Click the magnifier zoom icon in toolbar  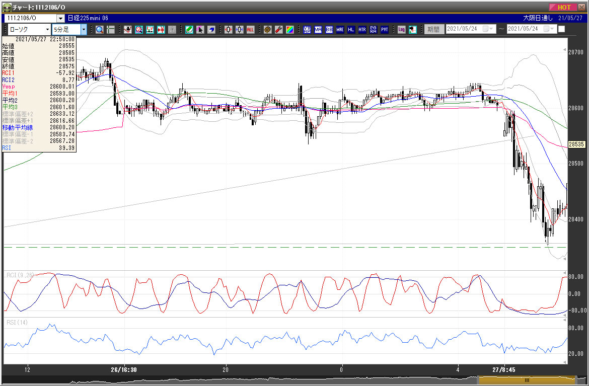click(x=100, y=29)
